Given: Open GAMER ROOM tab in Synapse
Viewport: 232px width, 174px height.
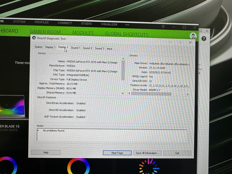Looking at the screenshot, I should click(x=45, y=32).
